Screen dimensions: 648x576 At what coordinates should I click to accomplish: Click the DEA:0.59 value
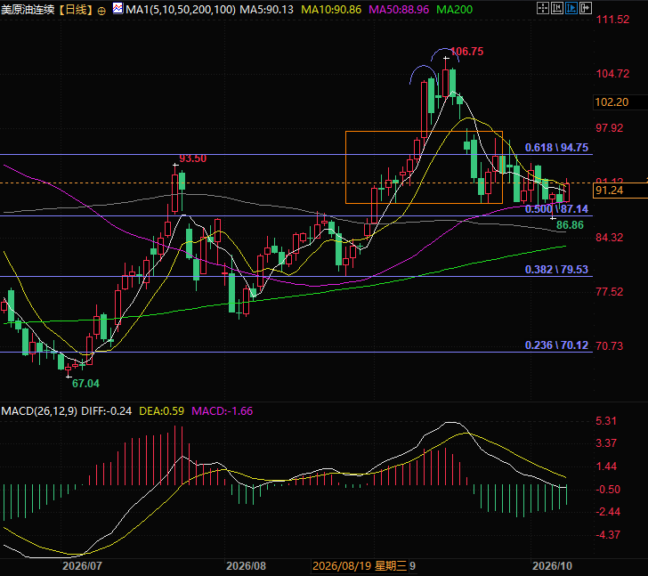coord(162,411)
